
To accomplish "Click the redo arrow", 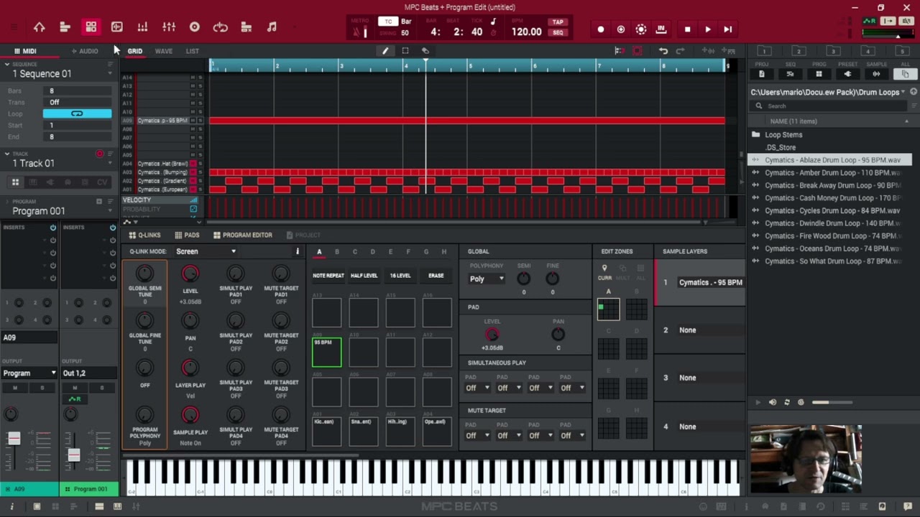I will 680,51.
